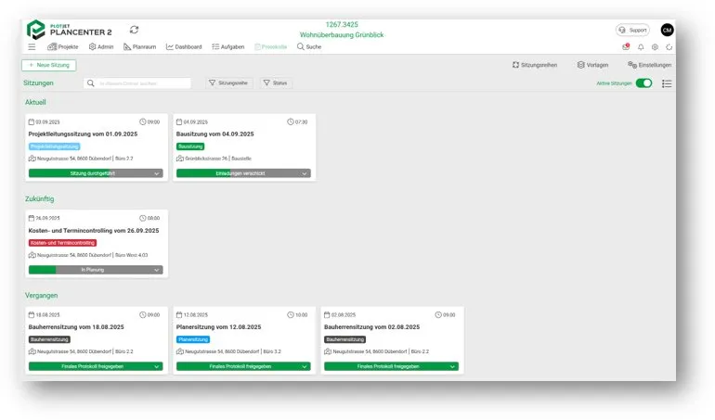Expand status dropdown on Planersitzung 12.08.2025 card

point(305,367)
